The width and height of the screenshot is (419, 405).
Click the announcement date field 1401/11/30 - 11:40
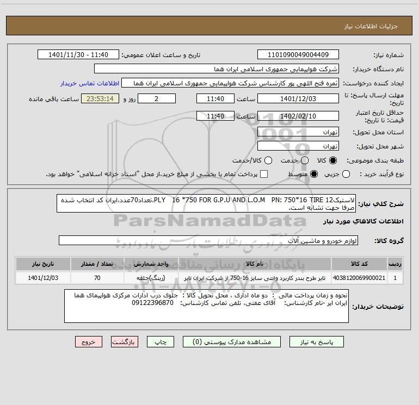[78, 55]
